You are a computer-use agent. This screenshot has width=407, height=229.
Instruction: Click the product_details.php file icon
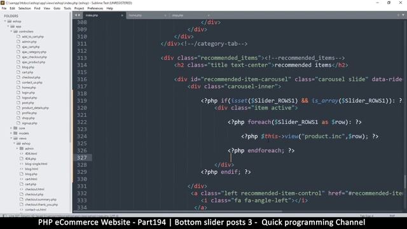point(18,108)
